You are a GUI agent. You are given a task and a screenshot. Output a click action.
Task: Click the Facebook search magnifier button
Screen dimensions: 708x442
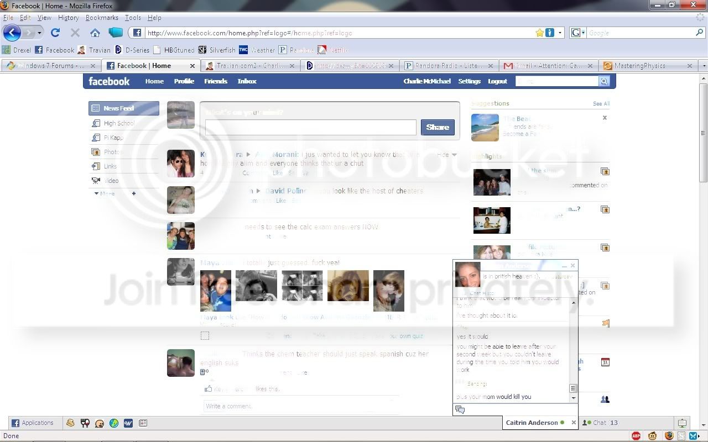tap(604, 81)
